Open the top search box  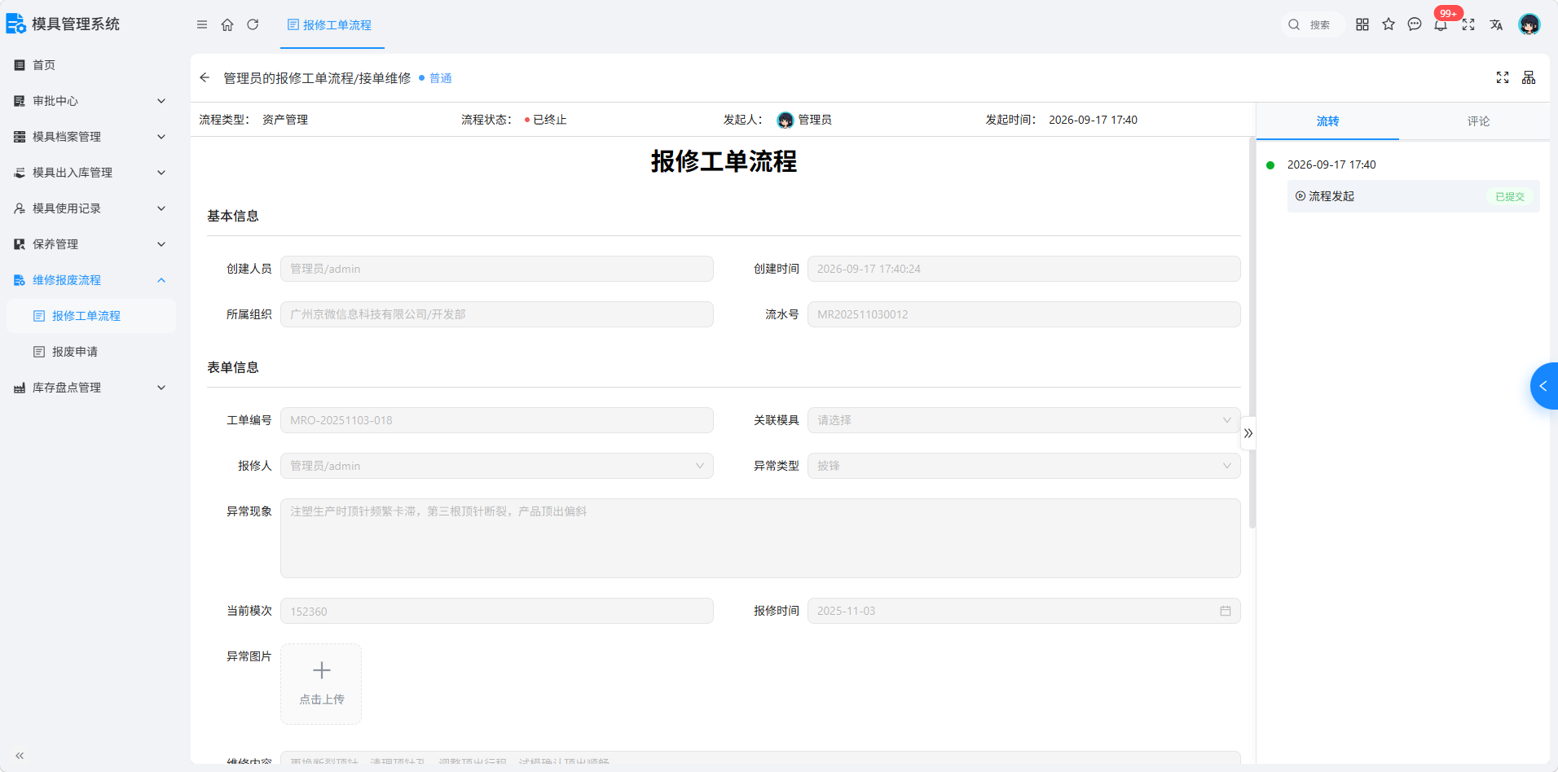(x=1312, y=25)
